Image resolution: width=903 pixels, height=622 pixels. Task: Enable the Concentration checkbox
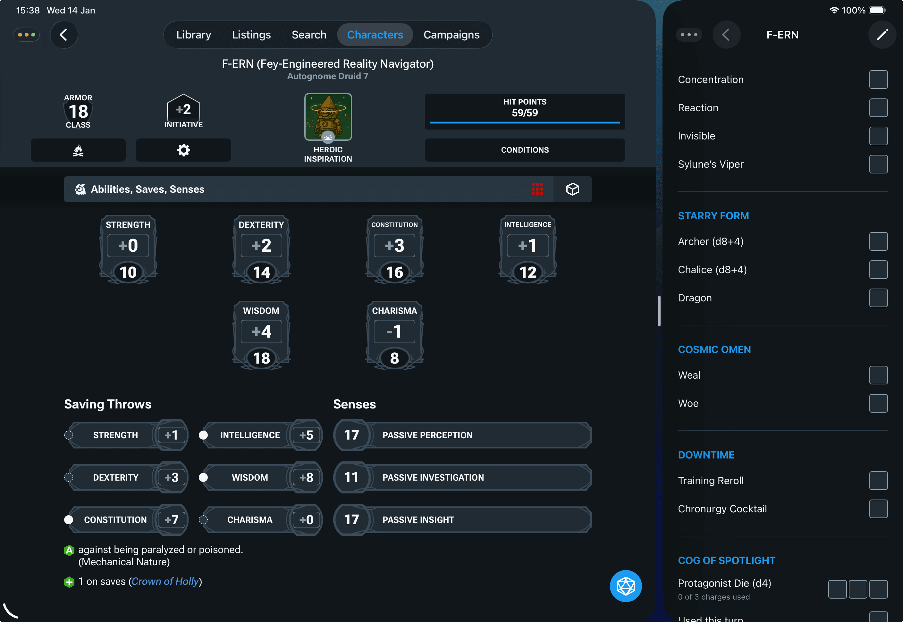point(878,80)
